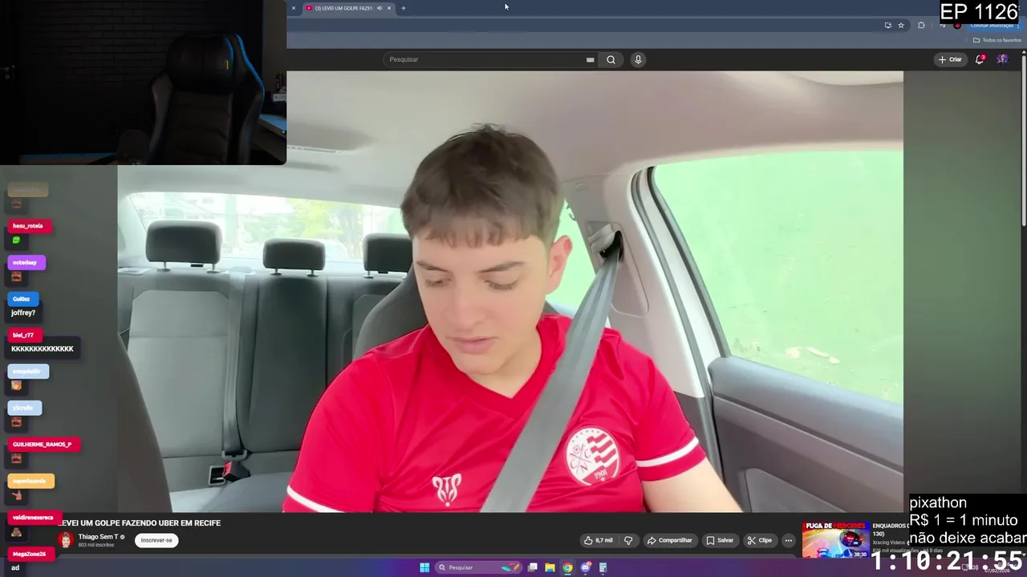Open the Todos os favoritos folder

pos(997,40)
